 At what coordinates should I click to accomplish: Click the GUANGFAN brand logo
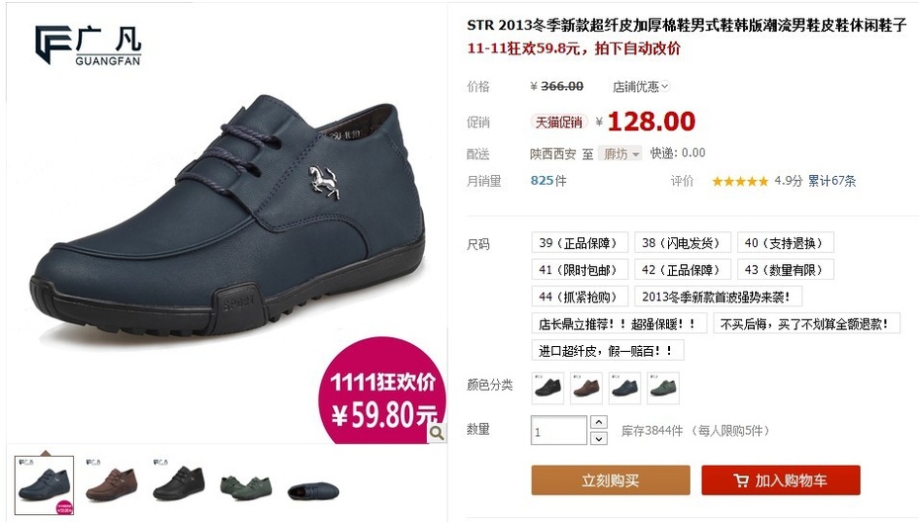tap(88, 45)
